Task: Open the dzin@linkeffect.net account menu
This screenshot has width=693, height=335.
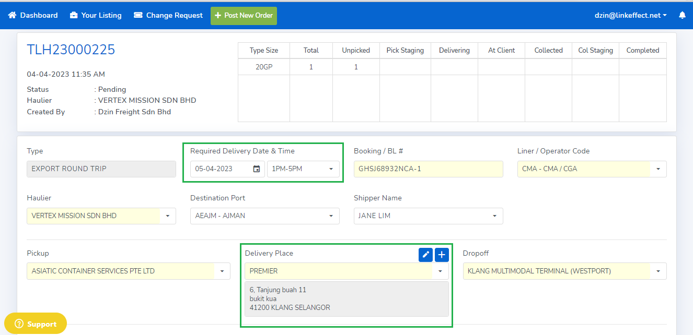Action: 630,16
